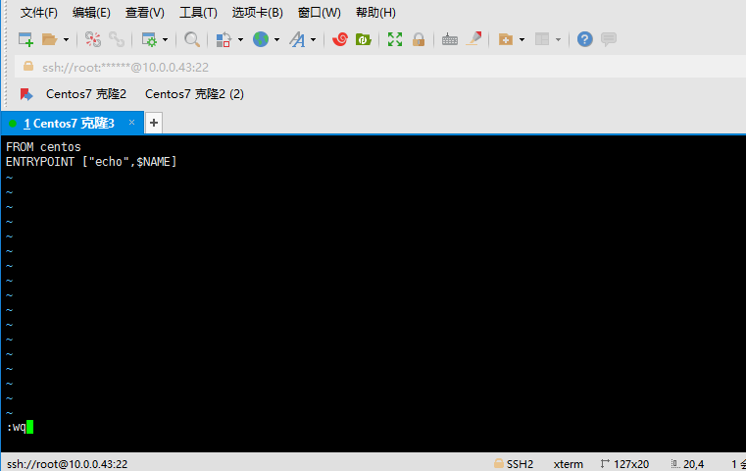Expand the layout dropdown arrow
Screen dimensions: 746x471
click(558, 39)
